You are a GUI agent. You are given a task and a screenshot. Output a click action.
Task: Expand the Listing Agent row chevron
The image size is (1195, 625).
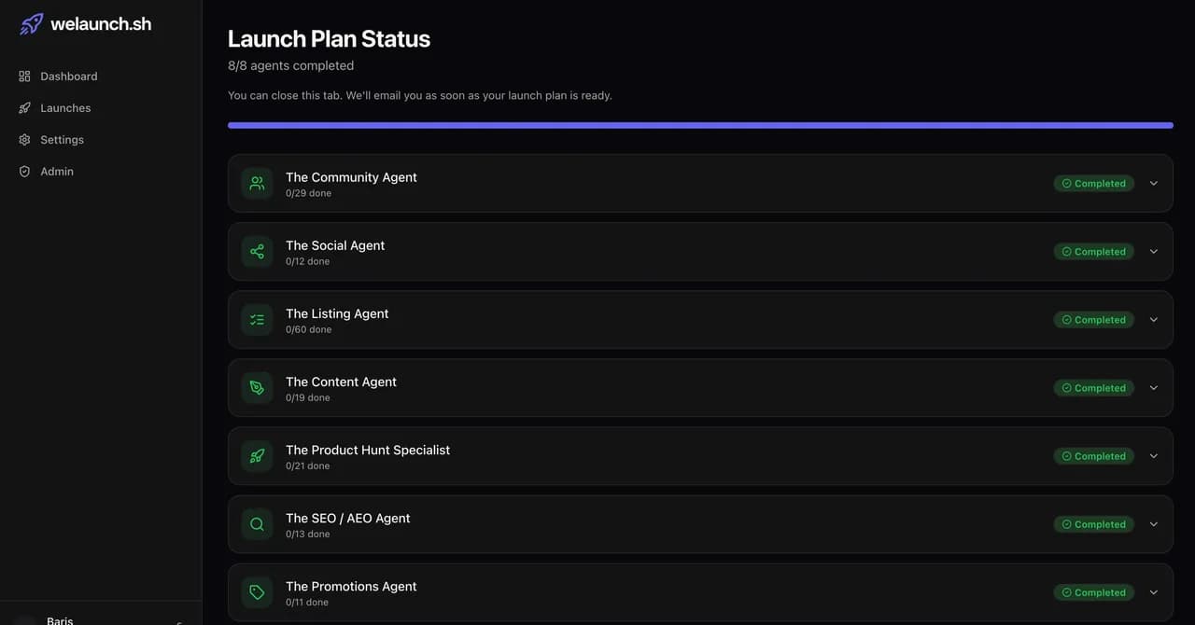pyautogui.click(x=1154, y=320)
